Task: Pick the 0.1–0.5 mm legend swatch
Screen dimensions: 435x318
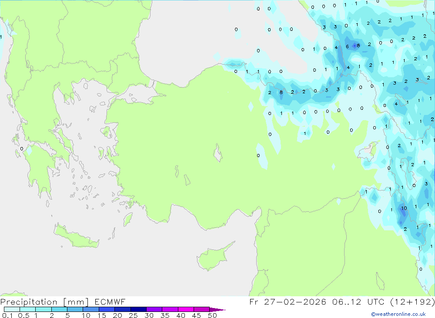Action: pos(12,309)
